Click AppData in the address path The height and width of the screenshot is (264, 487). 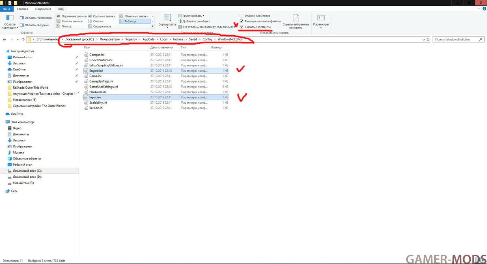[x=148, y=39]
